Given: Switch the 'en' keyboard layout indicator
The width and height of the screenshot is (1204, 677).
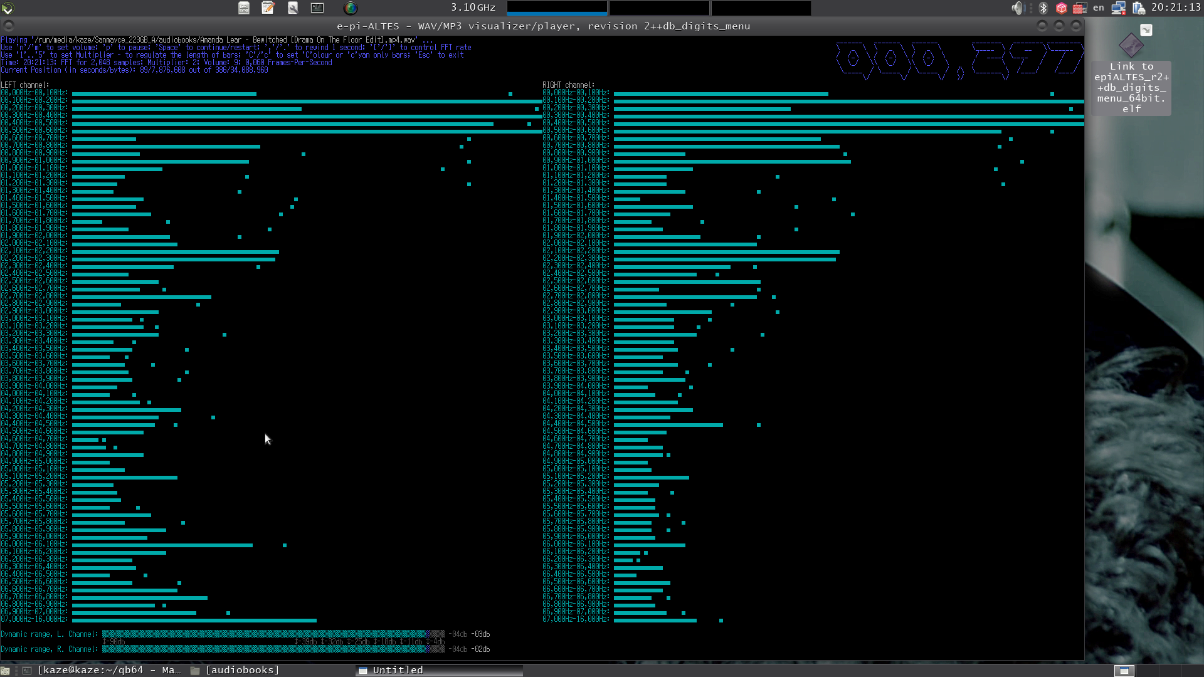Looking at the screenshot, I should click(x=1099, y=8).
